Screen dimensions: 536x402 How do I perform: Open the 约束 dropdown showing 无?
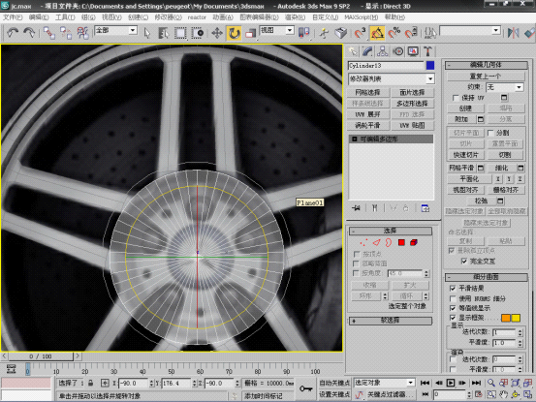click(x=505, y=87)
